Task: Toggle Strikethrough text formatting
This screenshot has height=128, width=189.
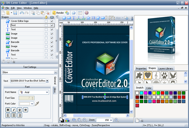Action: pyautogui.click(x=26, y=110)
